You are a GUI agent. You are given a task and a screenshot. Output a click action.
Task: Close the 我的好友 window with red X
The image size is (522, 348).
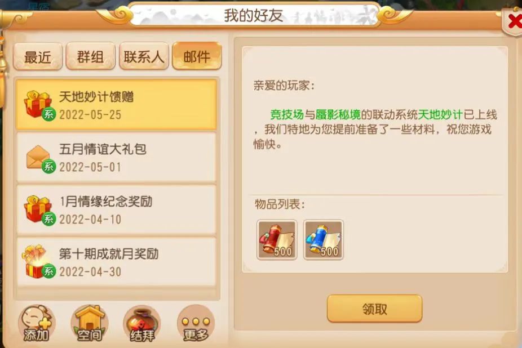click(514, 22)
